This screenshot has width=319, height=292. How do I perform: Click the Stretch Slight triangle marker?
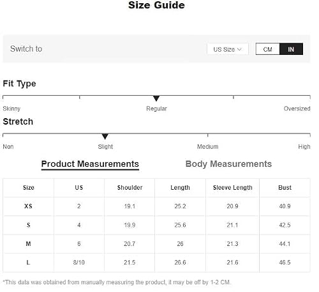(x=105, y=137)
